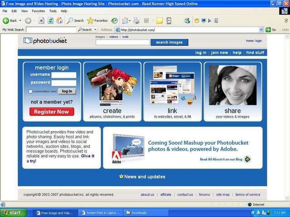Open the View menu
The width and height of the screenshot is (290, 217).
tap(24, 11)
